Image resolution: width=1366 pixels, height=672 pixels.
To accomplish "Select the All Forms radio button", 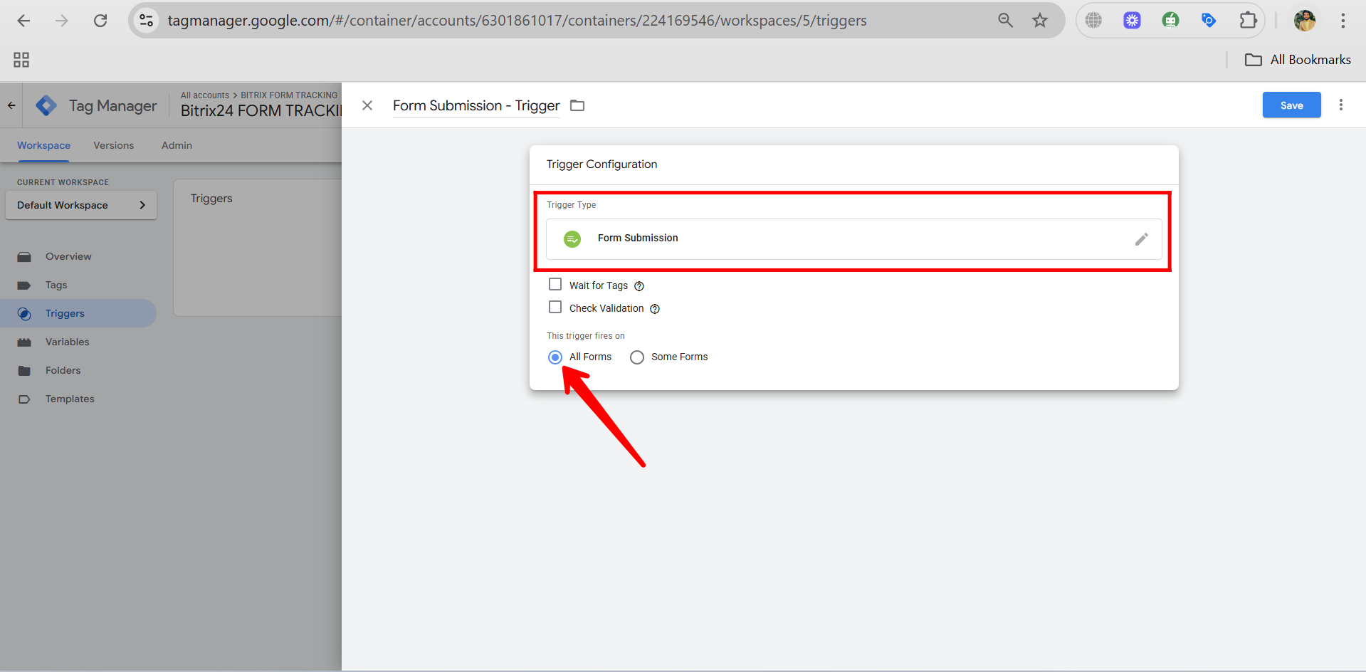I will 555,357.
